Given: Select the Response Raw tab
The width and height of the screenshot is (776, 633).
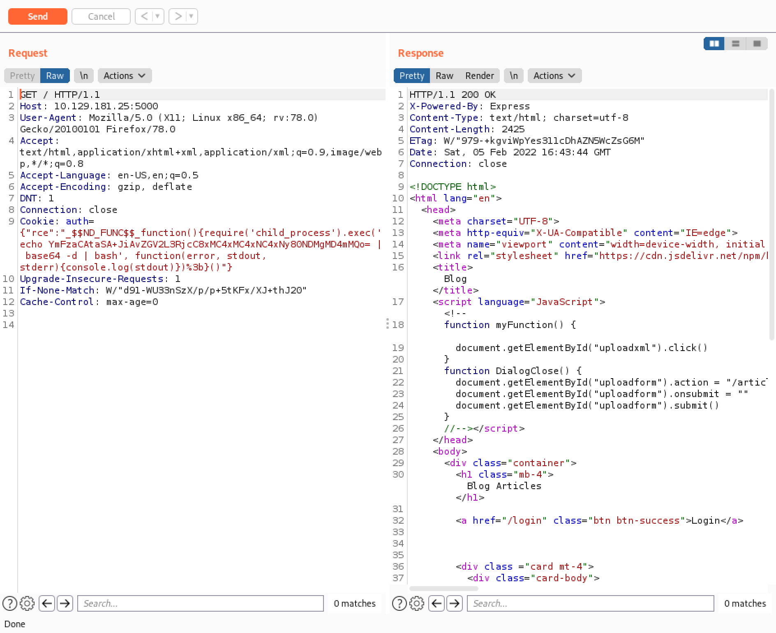Looking at the screenshot, I should point(444,76).
